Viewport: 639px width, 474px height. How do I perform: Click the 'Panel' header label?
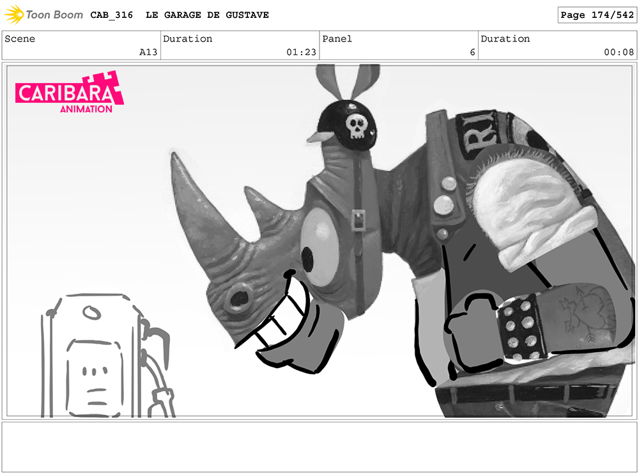tap(337, 39)
